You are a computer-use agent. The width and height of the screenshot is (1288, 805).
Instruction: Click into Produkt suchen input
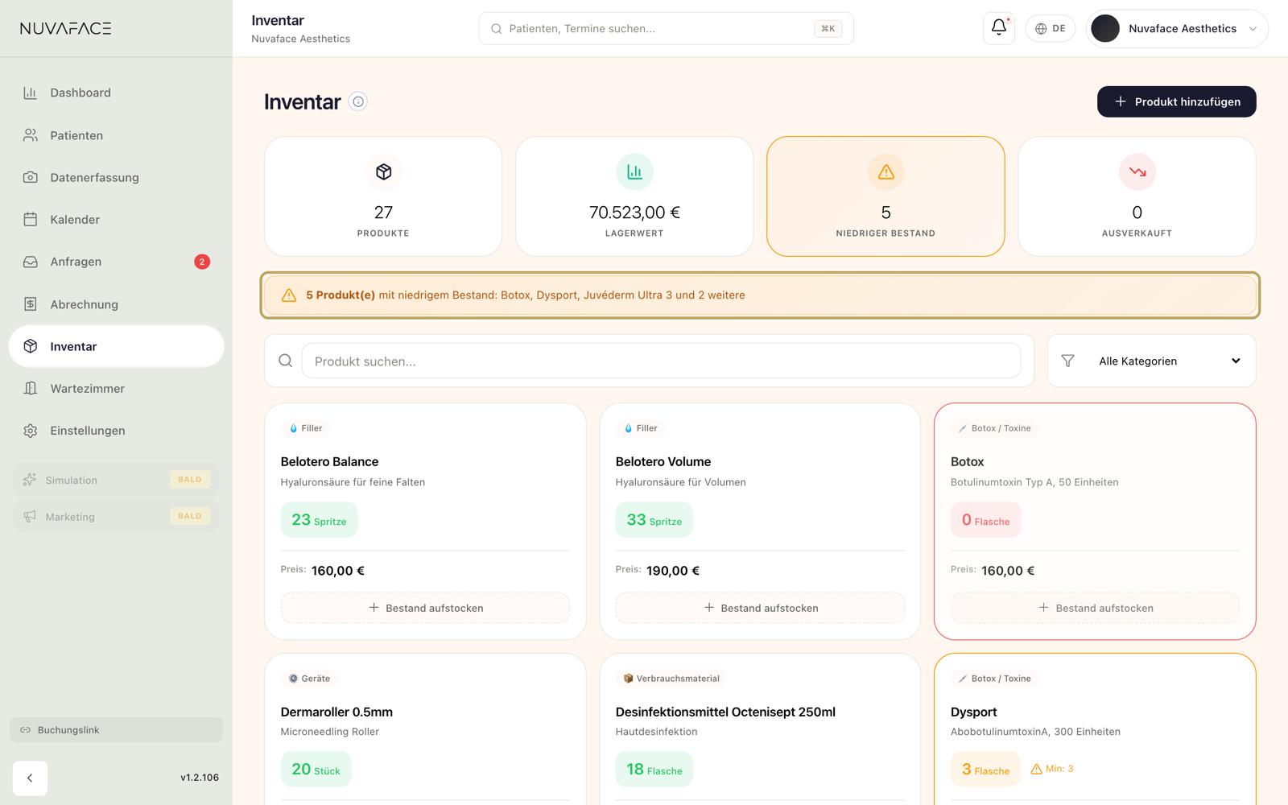pyautogui.click(x=661, y=361)
